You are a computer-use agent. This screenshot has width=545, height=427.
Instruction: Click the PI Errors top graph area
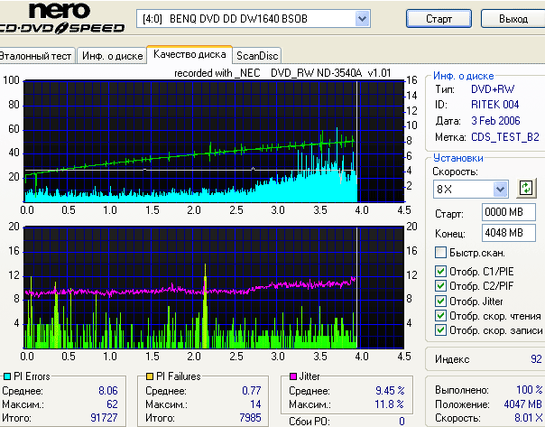pyautogui.click(x=214, y=141)
